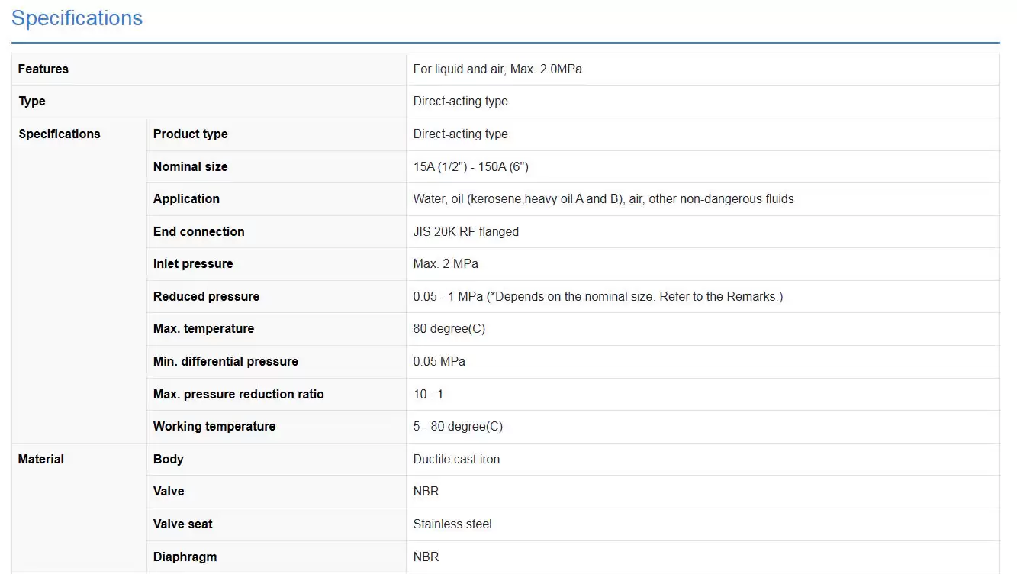This screenshot has width=1017, height=584.
Task: Select the Valve label
Action: [x=169, y=491]
